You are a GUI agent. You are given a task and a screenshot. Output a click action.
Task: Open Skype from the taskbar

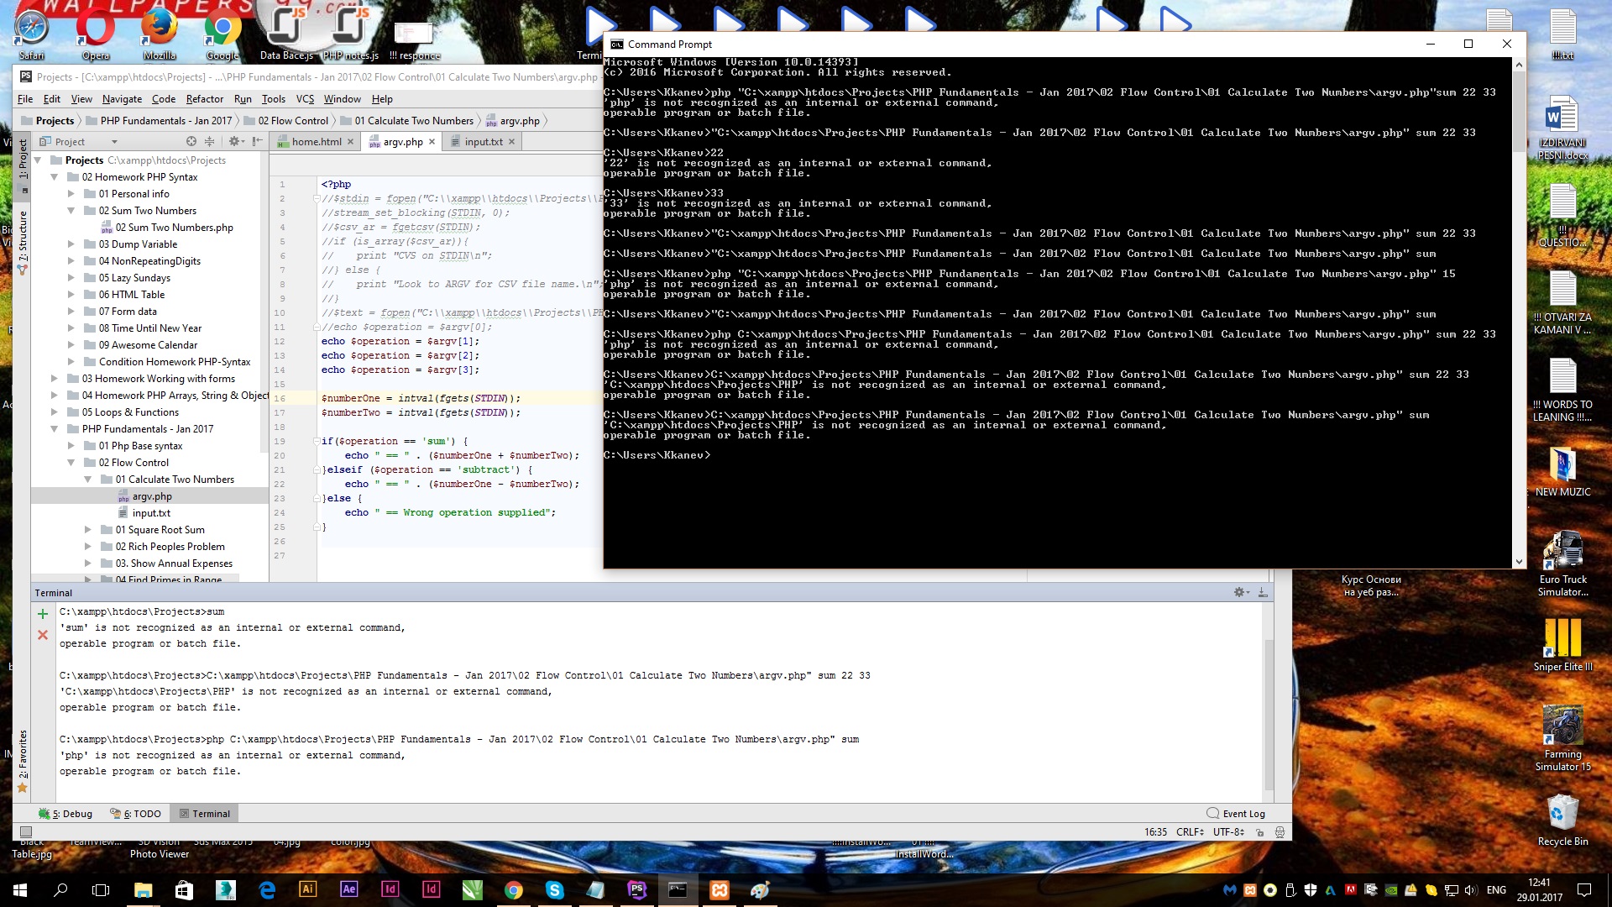pos(555,890)
